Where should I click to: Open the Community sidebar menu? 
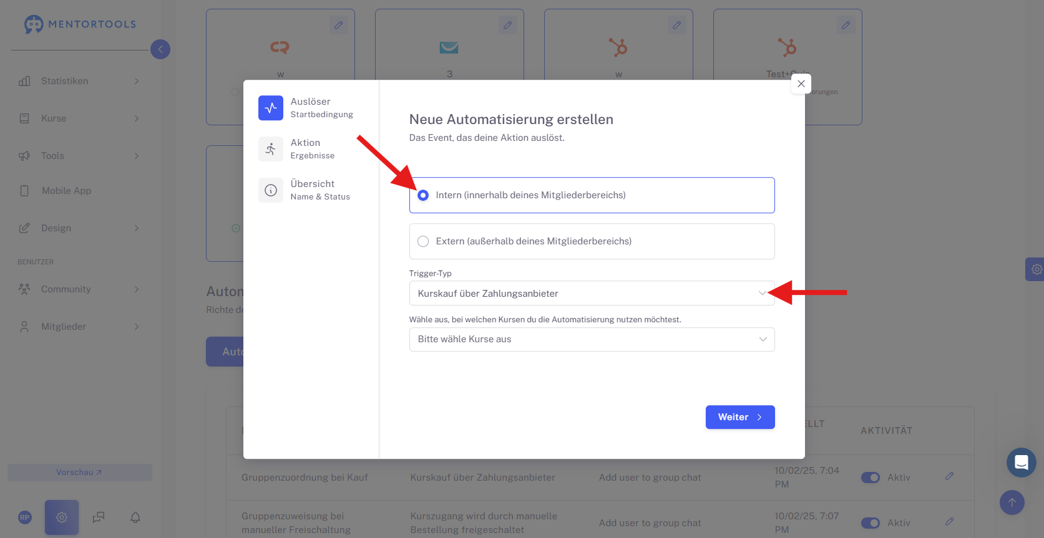click(78, 289)
